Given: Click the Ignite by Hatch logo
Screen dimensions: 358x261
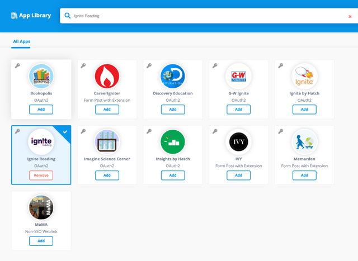Looking at the screenshot, I should [304, 76].
